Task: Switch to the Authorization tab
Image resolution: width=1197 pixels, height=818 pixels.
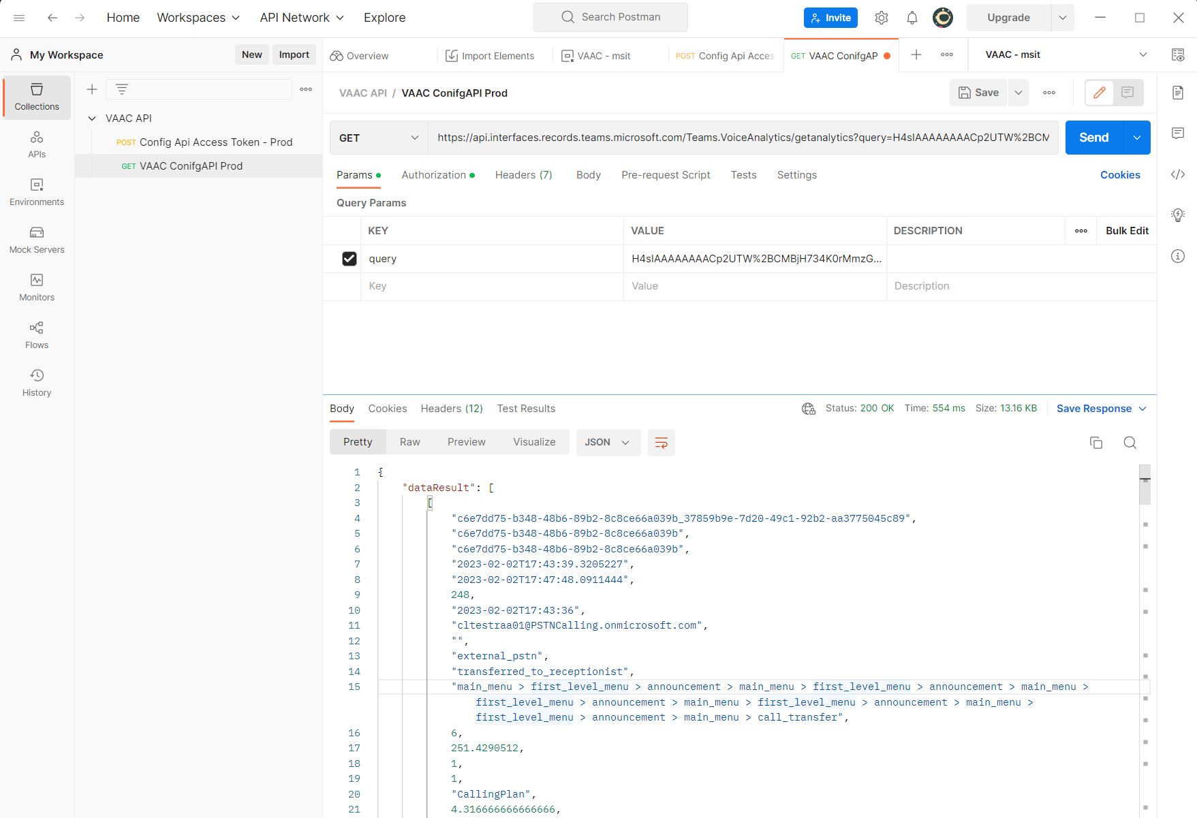Action: point(438,175)
